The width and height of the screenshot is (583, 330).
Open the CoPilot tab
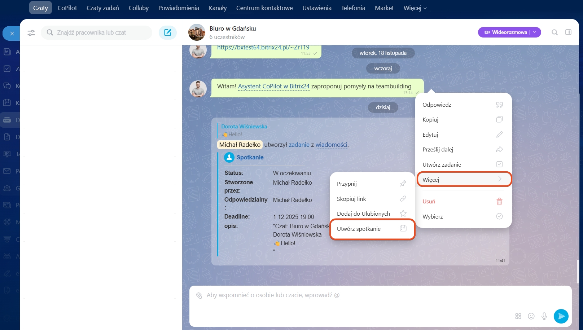pyautogui.click(x=67, y=8)
